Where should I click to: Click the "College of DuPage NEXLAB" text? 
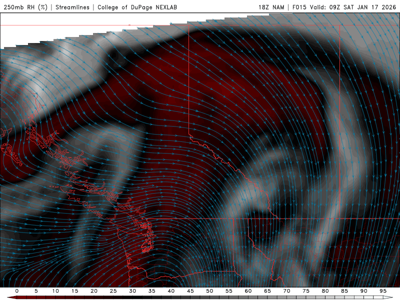(x=137, y=7)
